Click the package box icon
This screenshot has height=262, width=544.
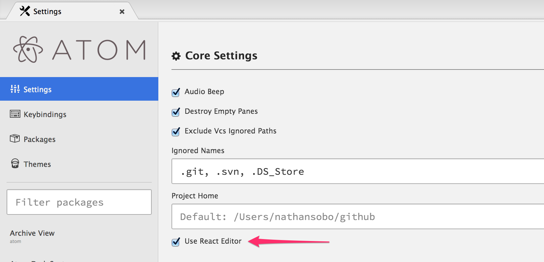[15, 138]
